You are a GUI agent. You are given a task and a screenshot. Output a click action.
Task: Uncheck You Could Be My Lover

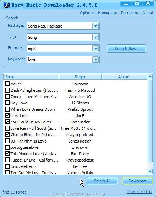[7, 122]
